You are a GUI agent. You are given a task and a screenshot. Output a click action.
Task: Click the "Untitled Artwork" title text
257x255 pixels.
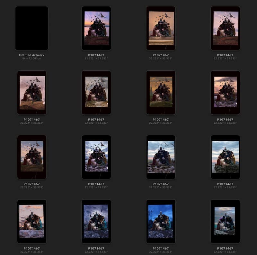31,55
